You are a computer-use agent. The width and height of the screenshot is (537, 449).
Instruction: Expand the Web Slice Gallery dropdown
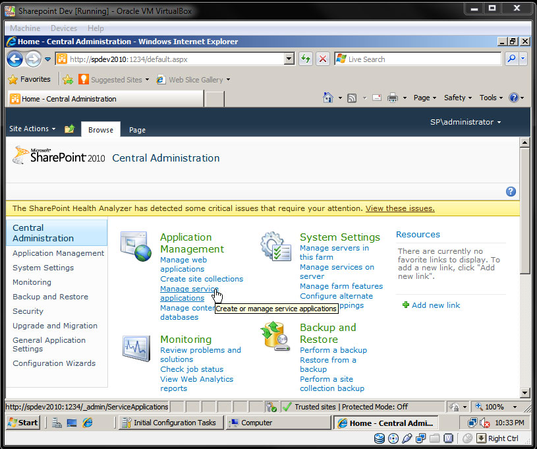pos(228,80)
